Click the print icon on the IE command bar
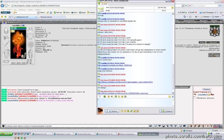This screenshot has width=224, height=140. coord(196,17)
